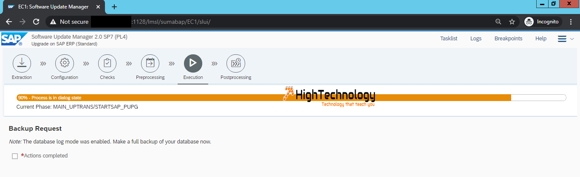This screenshot has width=580, height=177.
Task: Click the Postprocessing phase icon
Action: [x=236, y=63]
